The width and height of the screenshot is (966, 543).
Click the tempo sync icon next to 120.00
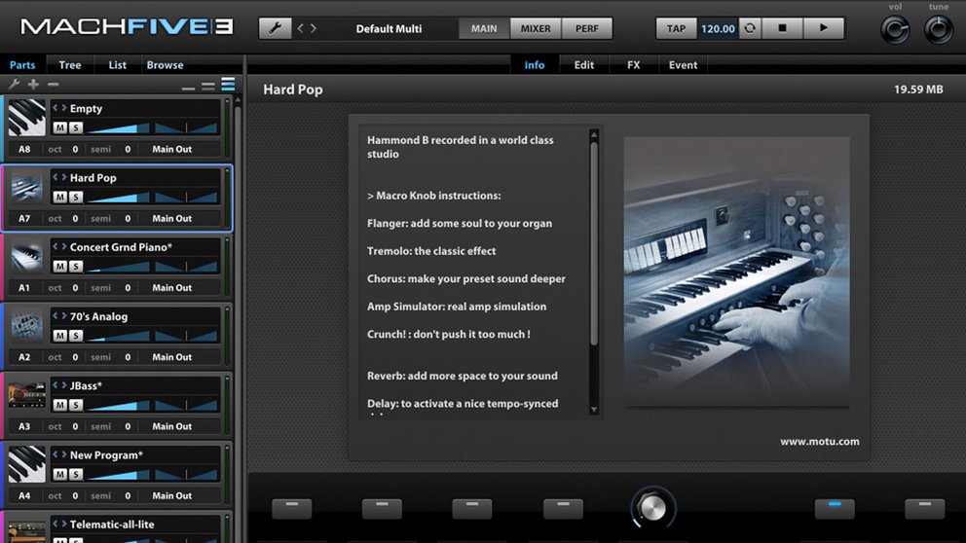click(750, 28)
